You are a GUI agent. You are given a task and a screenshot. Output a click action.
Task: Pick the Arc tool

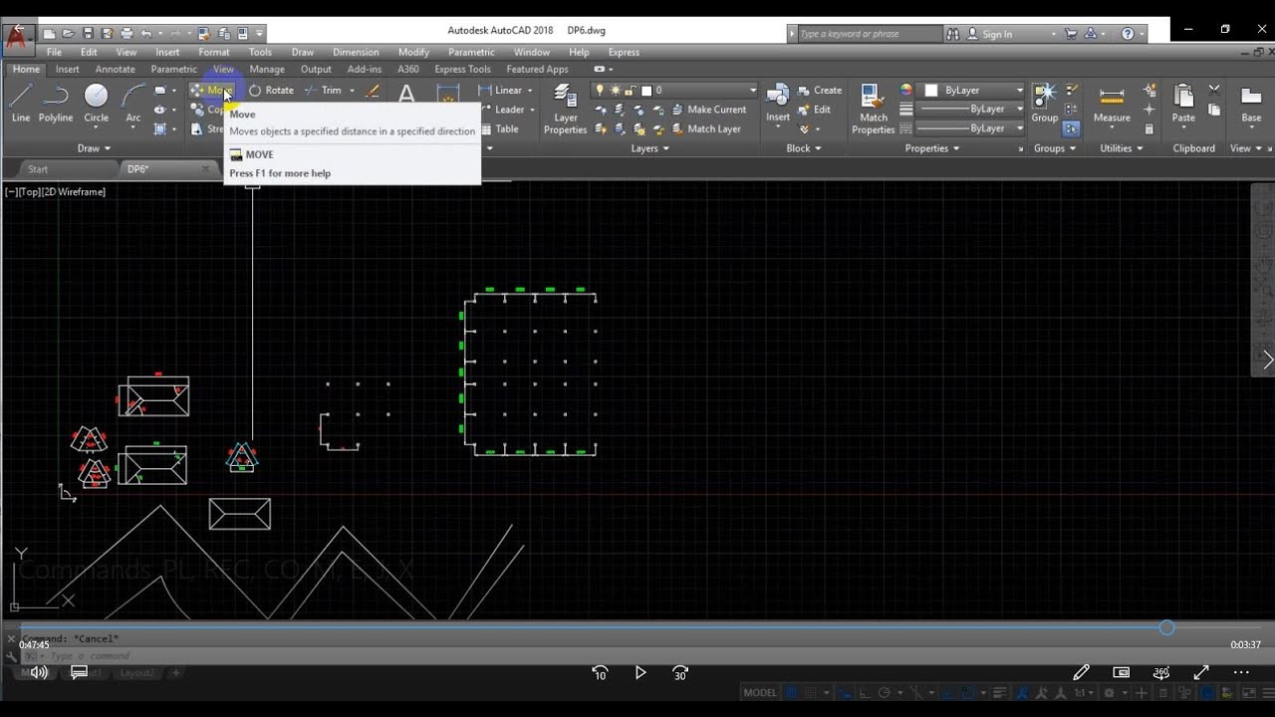pos(132,103)
